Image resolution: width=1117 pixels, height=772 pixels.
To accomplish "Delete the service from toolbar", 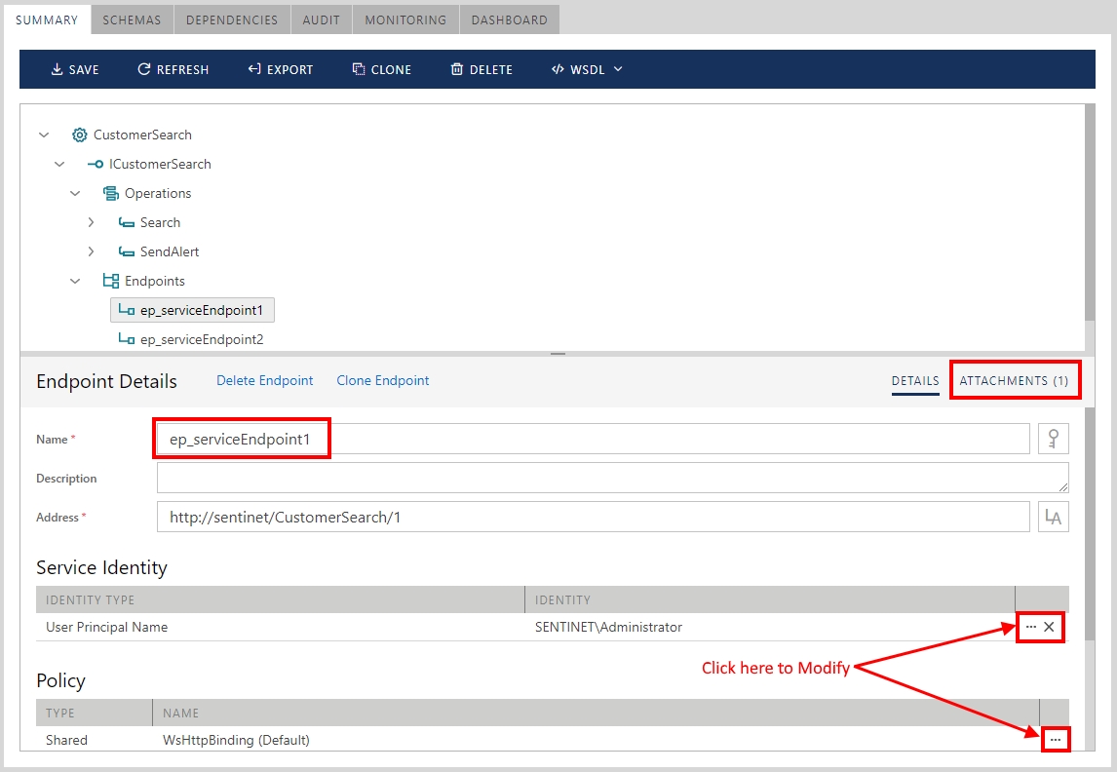I will coord(481,69).
